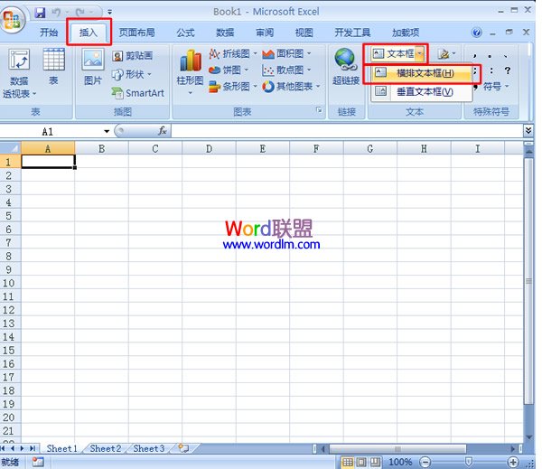Select column D header
Image resolution: width=542 pixels, height=469 pixels.
pos(210,149)
